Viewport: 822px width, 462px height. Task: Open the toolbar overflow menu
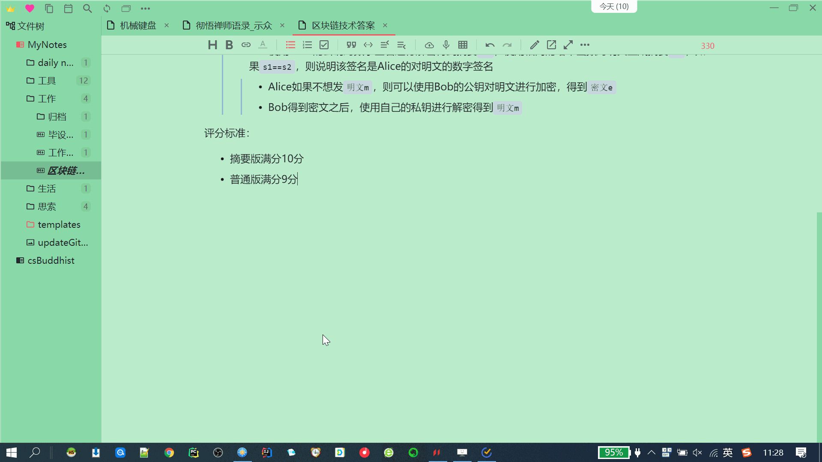[x=585, y=45]
